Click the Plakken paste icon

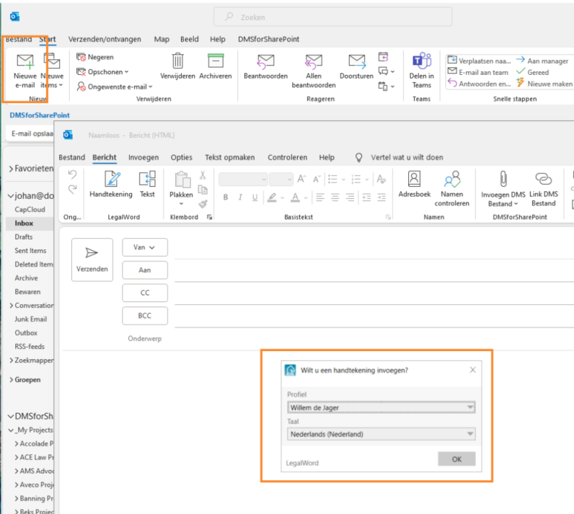coord(182,180)
